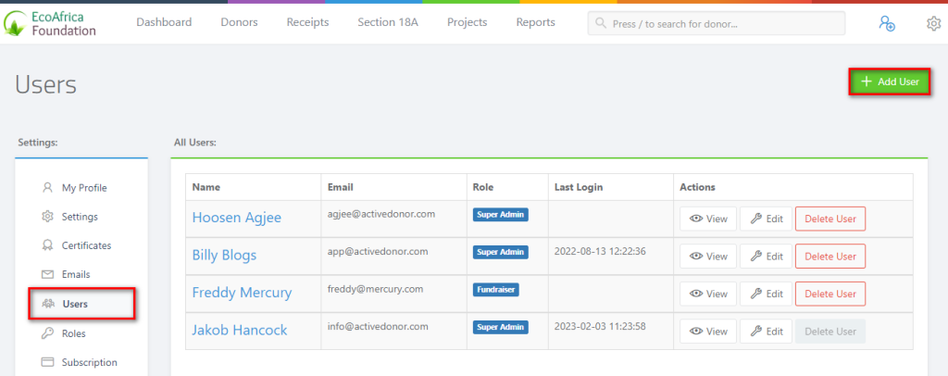Click email freddy@mercury.com
The height and width of the screenshot is (376, 948).
click(x=375, y=289)
